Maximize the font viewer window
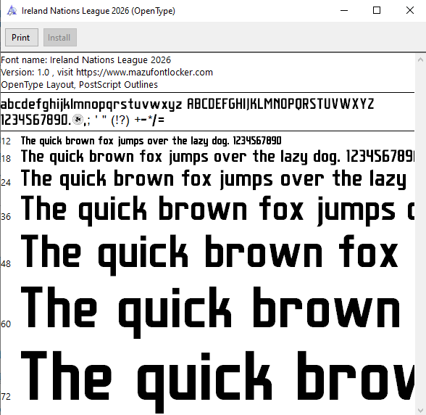This screenshot has height=415, width=426. point(377,11)
